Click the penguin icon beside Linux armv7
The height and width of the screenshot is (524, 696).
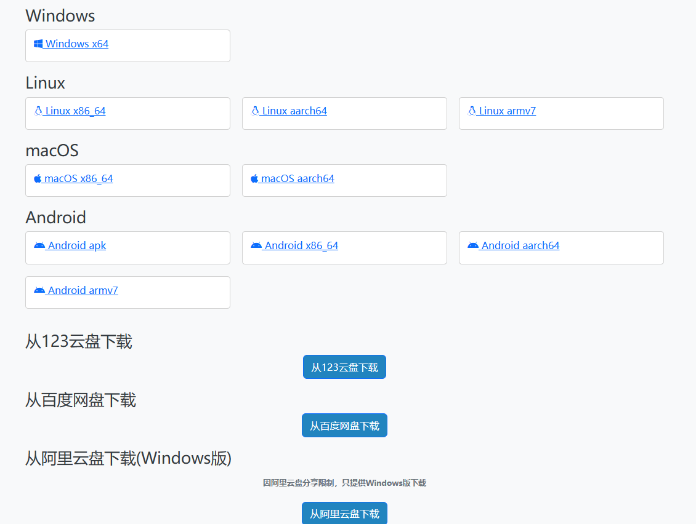[472, 111]
